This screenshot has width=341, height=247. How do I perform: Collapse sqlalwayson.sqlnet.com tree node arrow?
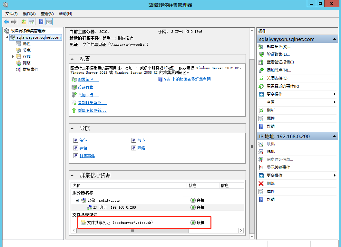tap(7, 37)
